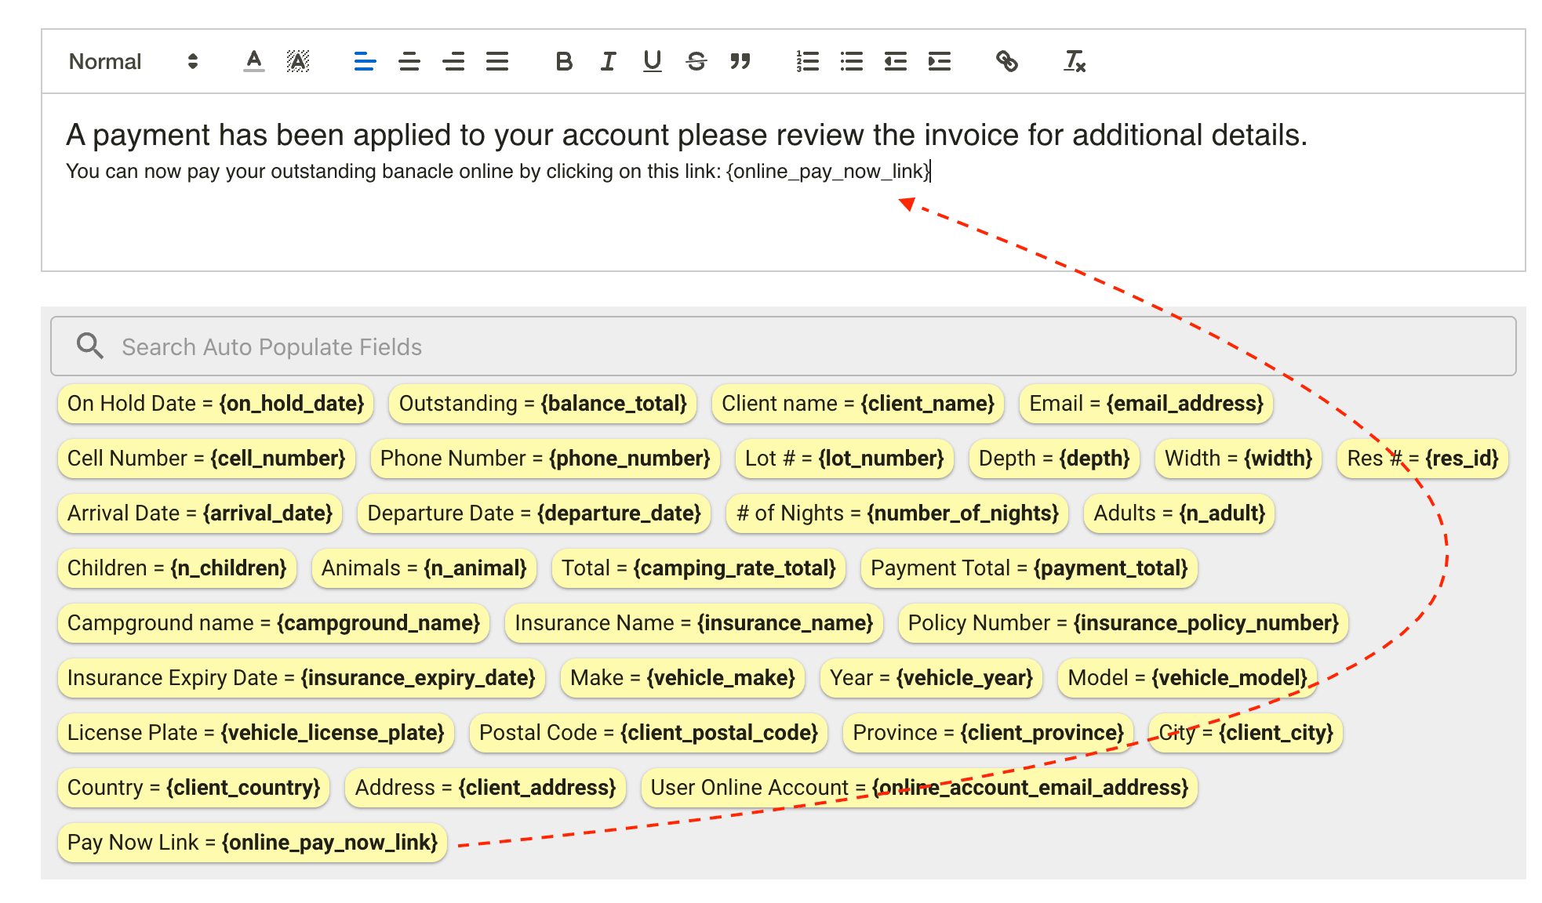Insert the Payment Total field
This screenshot has height=903, width=1542.
coord(1029,568)
